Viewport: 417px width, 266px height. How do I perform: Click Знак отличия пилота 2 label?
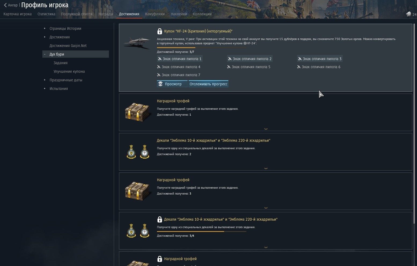(252, 59)
